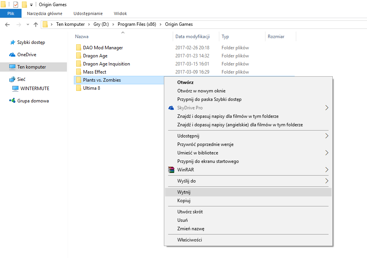The height and width of the screenshot is (258, 367).
Task: Choose Przywróć poprzednie wersje
Action: [x=249, y=144]
